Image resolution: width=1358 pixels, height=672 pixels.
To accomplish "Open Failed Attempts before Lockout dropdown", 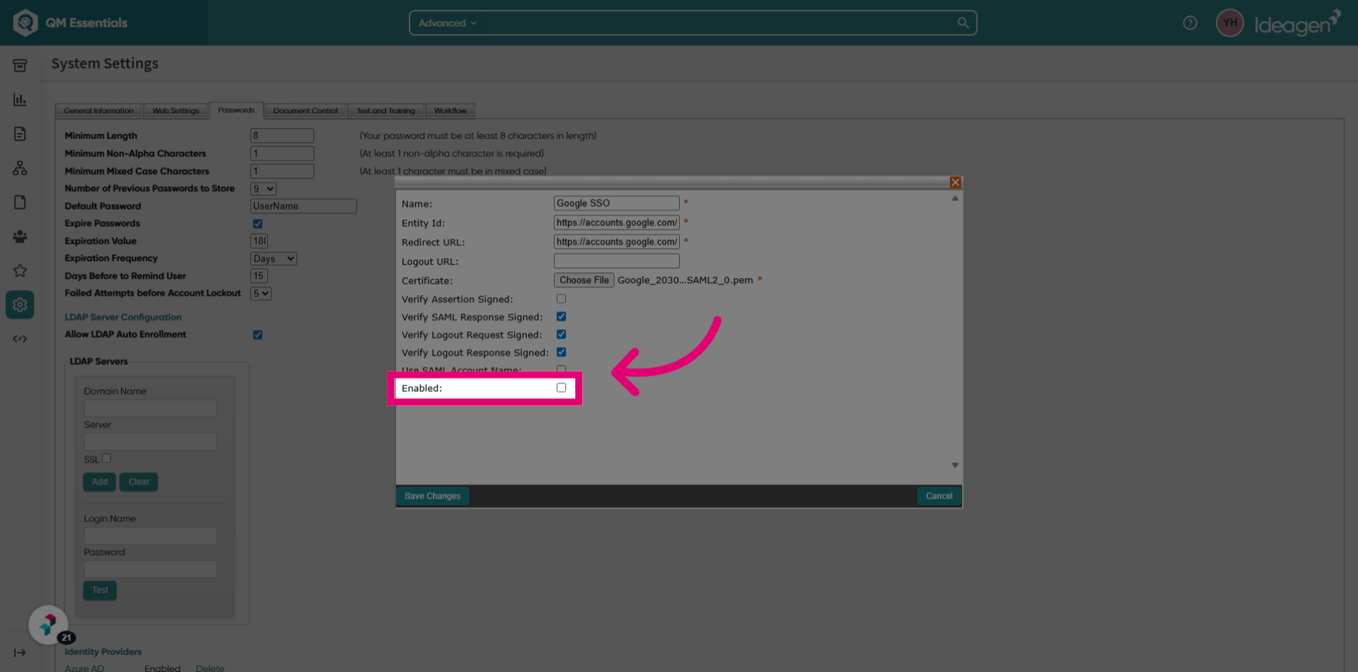I will 261,294.
